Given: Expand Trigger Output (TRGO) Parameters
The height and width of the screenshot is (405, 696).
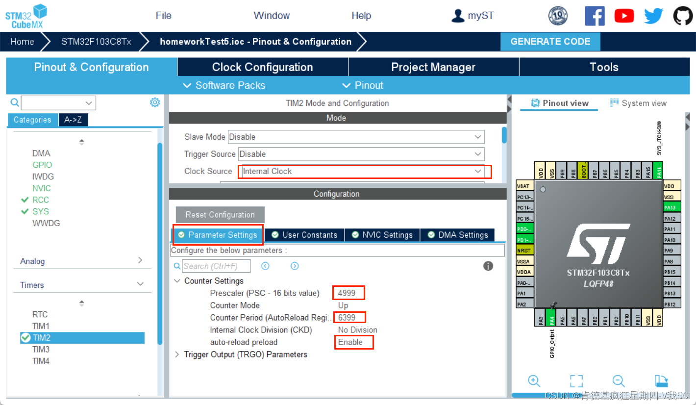Looking at the screenshot, I should pyautogui.click(x=177, y=354).
